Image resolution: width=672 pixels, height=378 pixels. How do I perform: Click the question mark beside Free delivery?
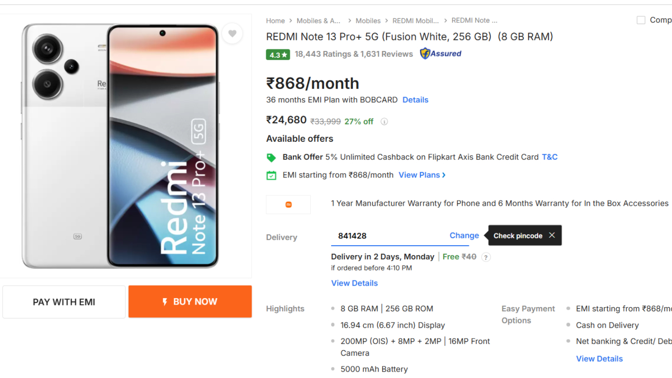pyautogui.click(x=486, y=257)
